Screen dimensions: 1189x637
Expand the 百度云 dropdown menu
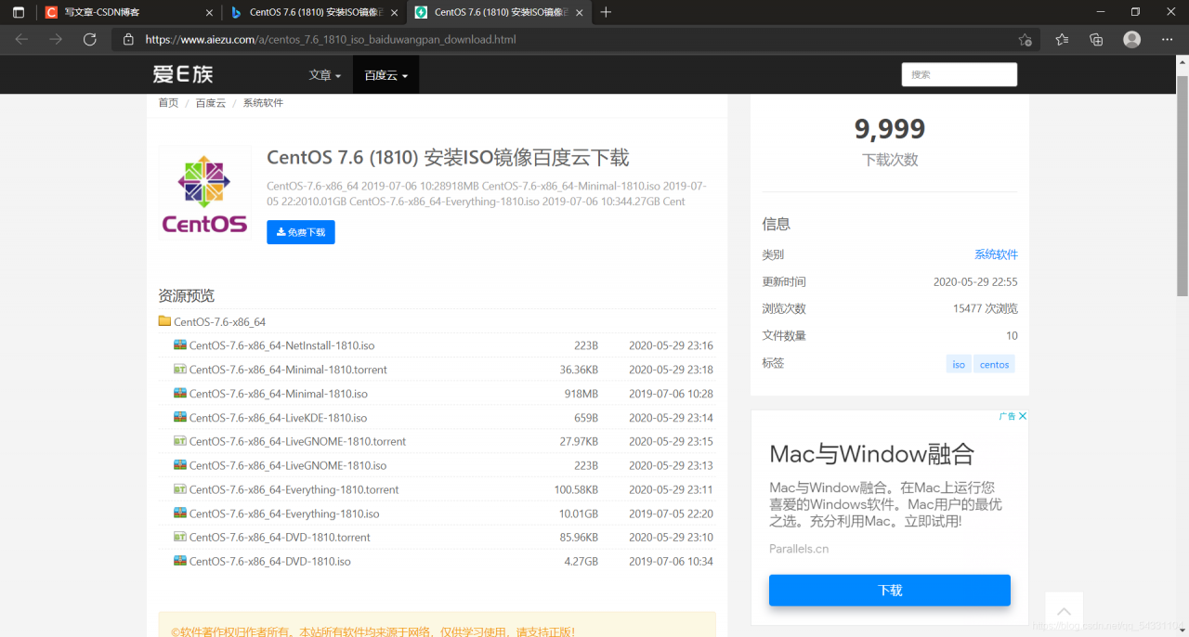(x=385, y=75)
